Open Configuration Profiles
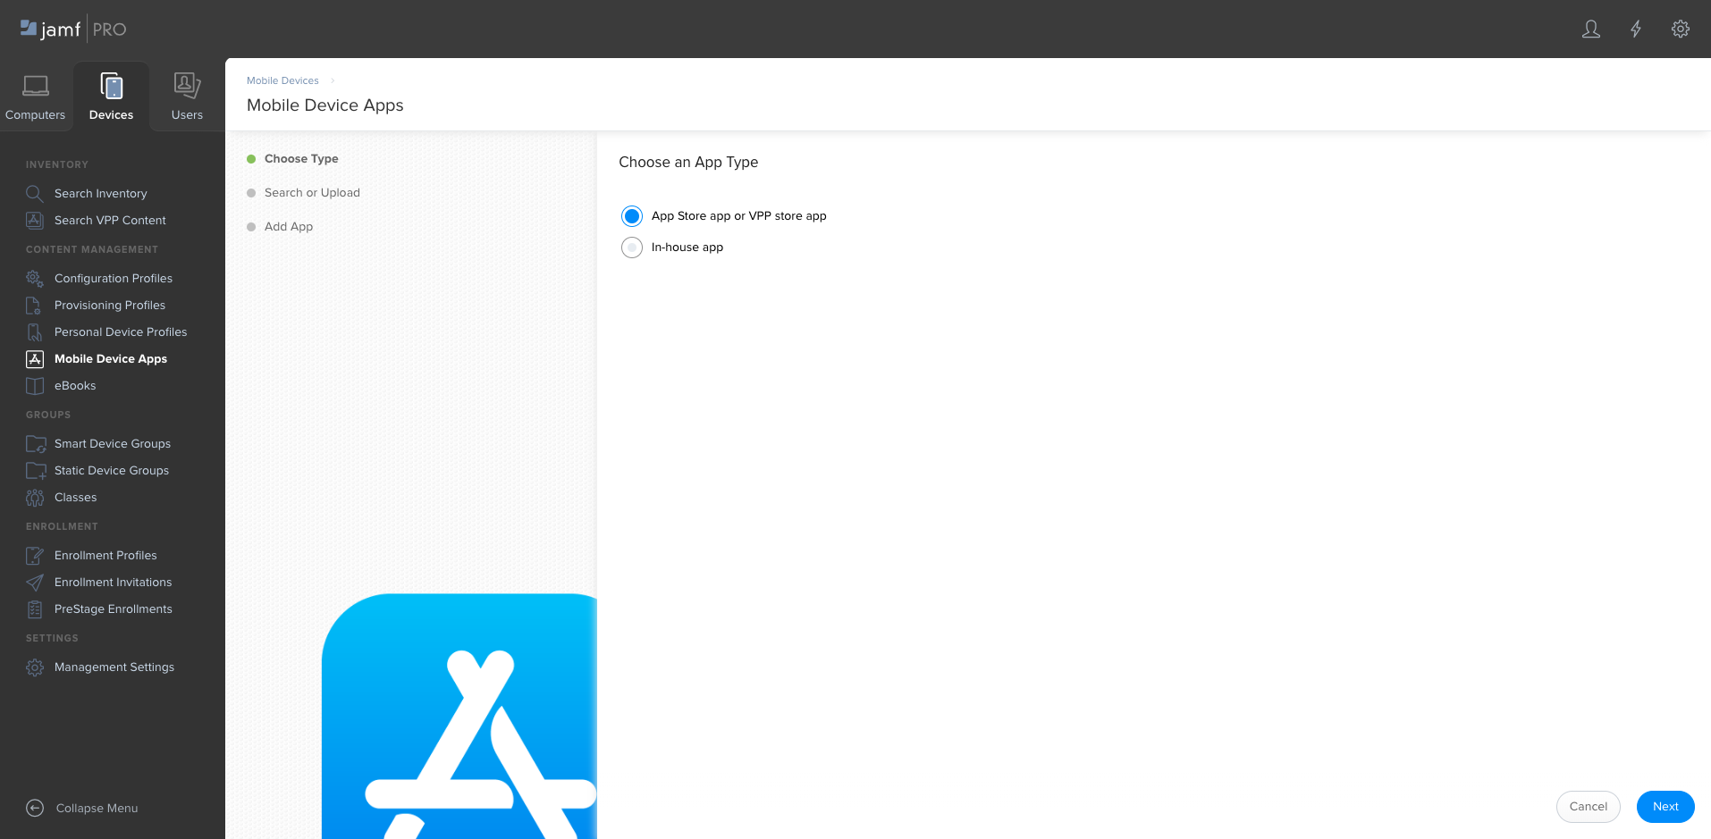Screen dimensions: 1711x839 click(114, 279)
